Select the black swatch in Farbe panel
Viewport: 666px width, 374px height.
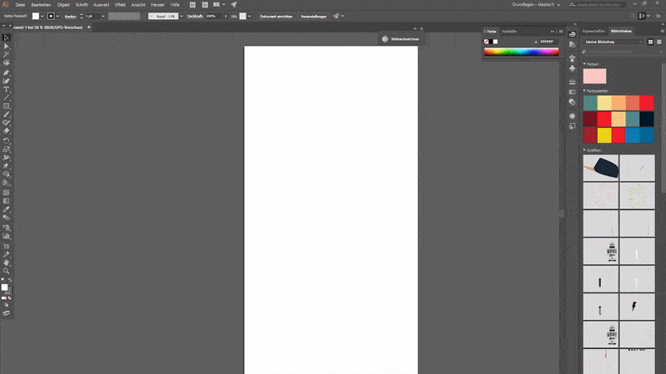tap(490, 42)
